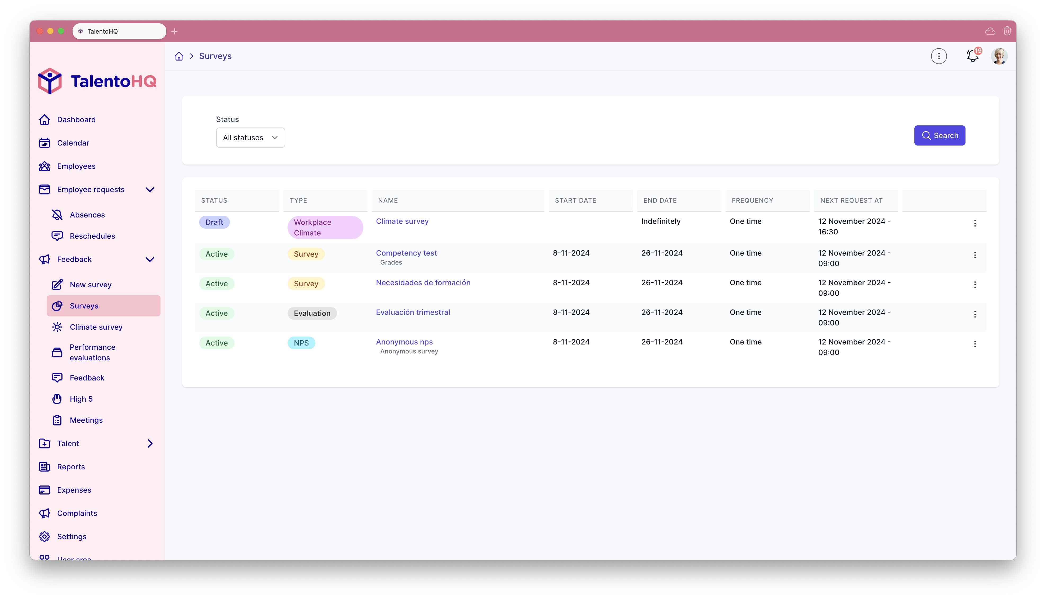Image resolution: width=1046 pixels, height=599 pixels.
Task: Click the Surveys pie-chart icon
Action: (x=57, y=306)
